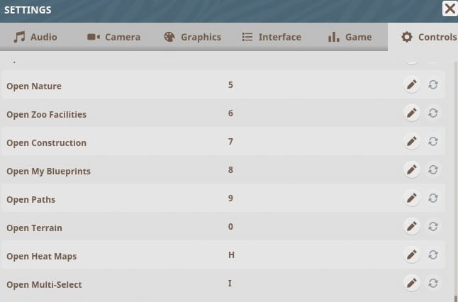Reset the Open Construction shortcut
Image resolution: width=458 pixels, height=302 pixels.
point(433,142)
